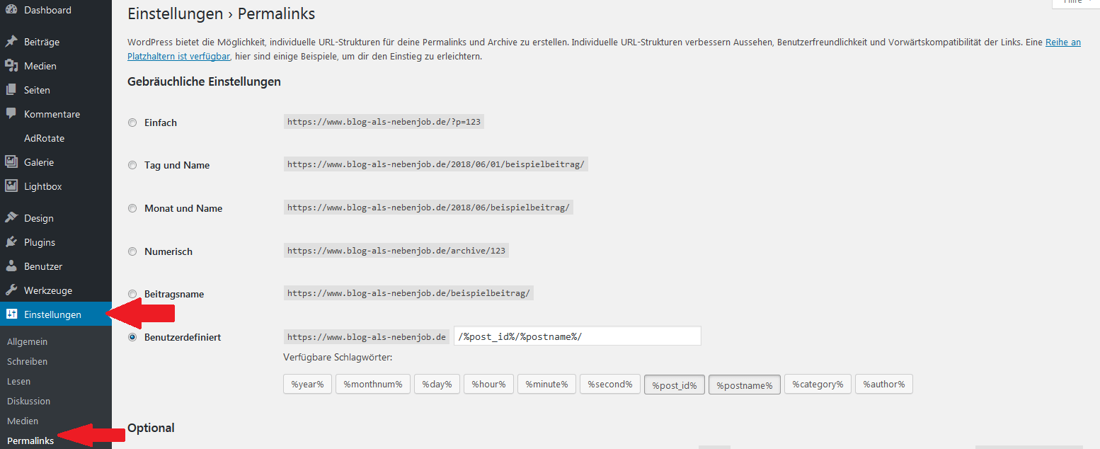The image size is (1100, 449).
Task: Choose the Numerisch permalink radio option
Action: 132,251
